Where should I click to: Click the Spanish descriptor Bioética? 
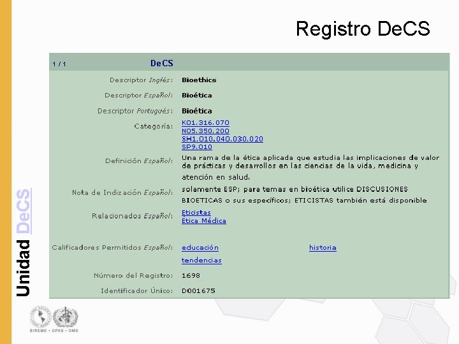click(197, 96)
